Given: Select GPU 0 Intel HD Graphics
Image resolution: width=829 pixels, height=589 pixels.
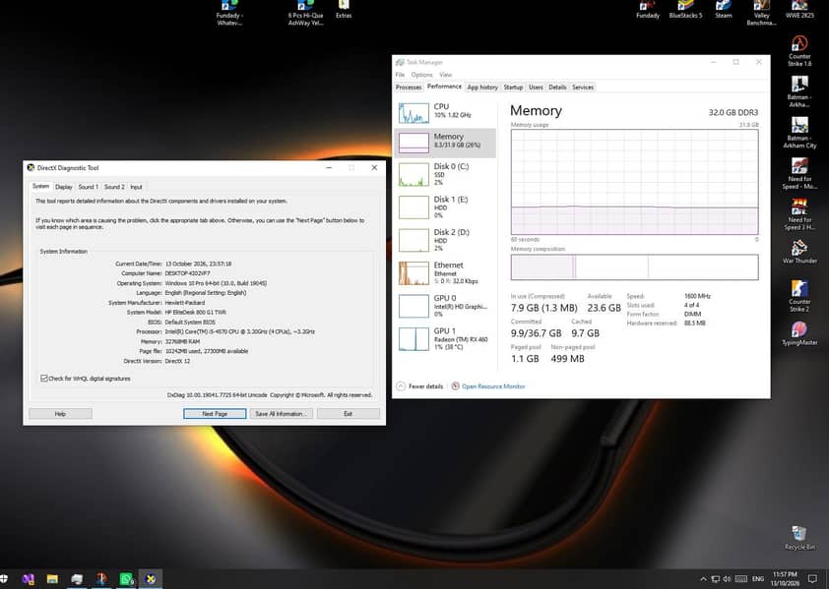Looking at the screenshot, I should (x=445, y=306).
